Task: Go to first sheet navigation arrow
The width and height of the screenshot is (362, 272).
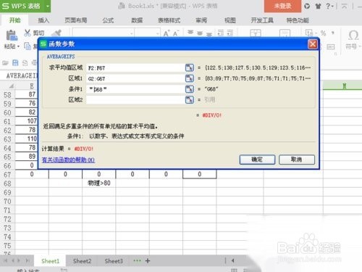Action: (x=5, y=260)
